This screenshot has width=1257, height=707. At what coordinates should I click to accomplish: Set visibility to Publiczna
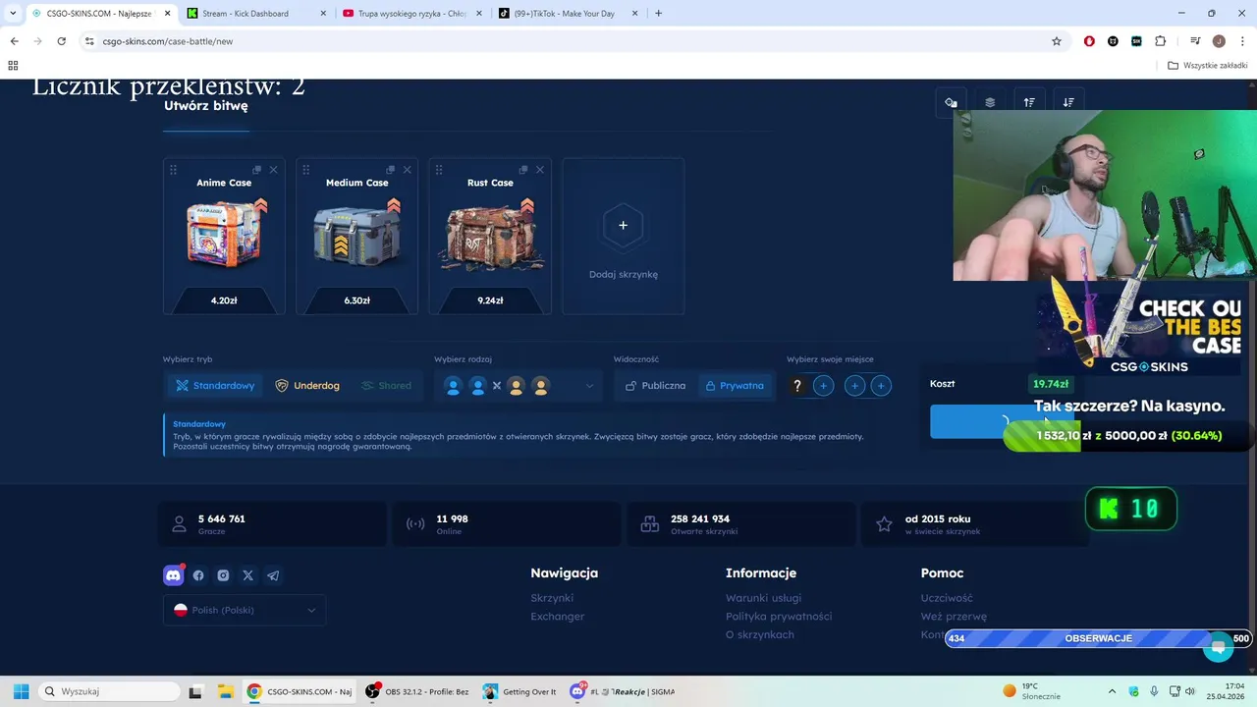[x=655, y=386]
